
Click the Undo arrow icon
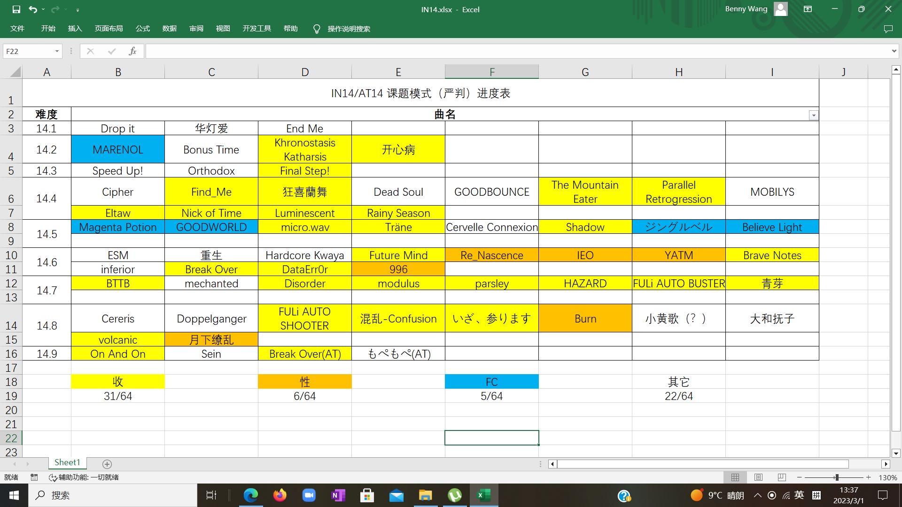click(x=32, y=9)
